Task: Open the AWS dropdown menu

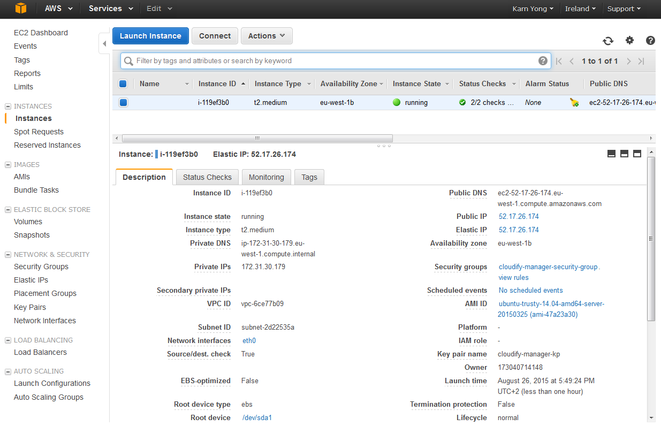Action: [x=58, y=9]
